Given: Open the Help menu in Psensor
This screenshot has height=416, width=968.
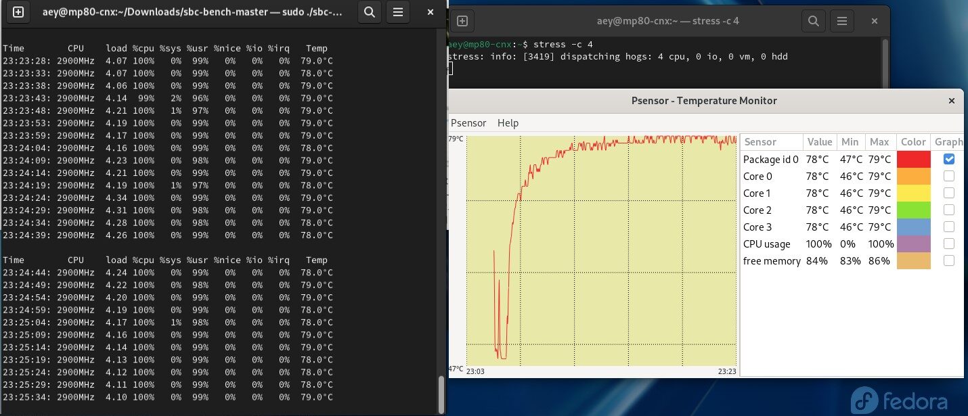Looking at the screenshot, I should (508, 122).
